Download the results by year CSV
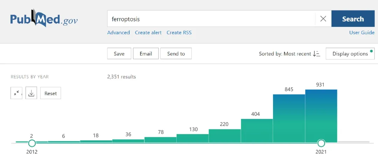Viewport: 378px width, 161px height. 31,93
